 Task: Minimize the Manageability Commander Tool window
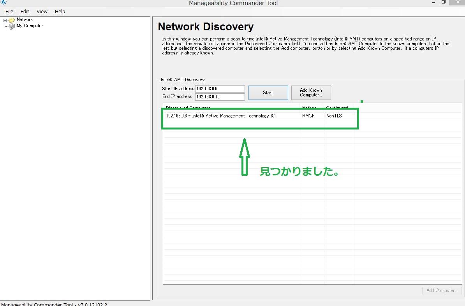pyautogui.click(x=433, y=2)
